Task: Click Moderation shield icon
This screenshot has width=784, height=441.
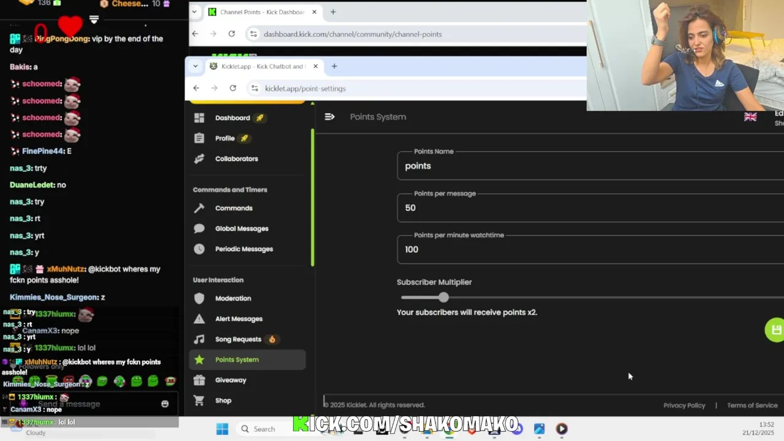Action: [199, 298]
